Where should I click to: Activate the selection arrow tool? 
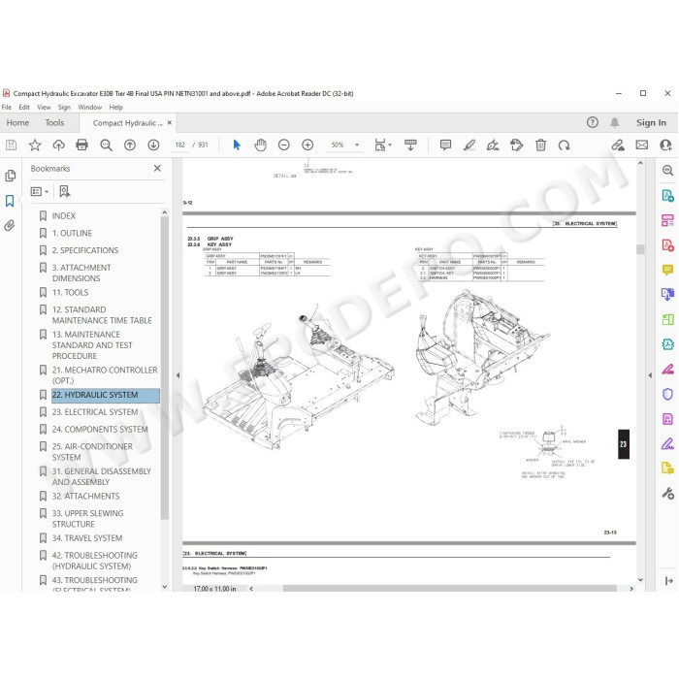pos(237,145)
